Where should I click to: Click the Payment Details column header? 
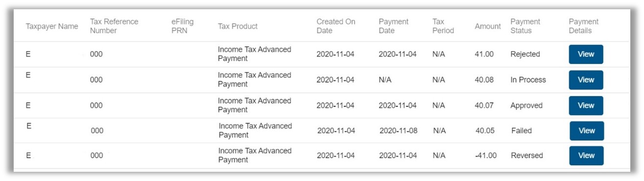(x=583, y=26)
